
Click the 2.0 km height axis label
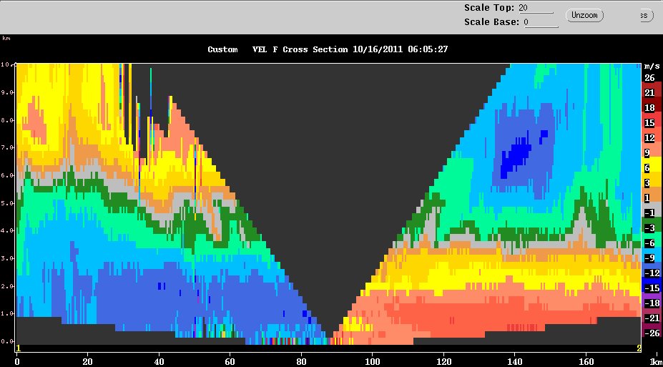click(9, 286)
